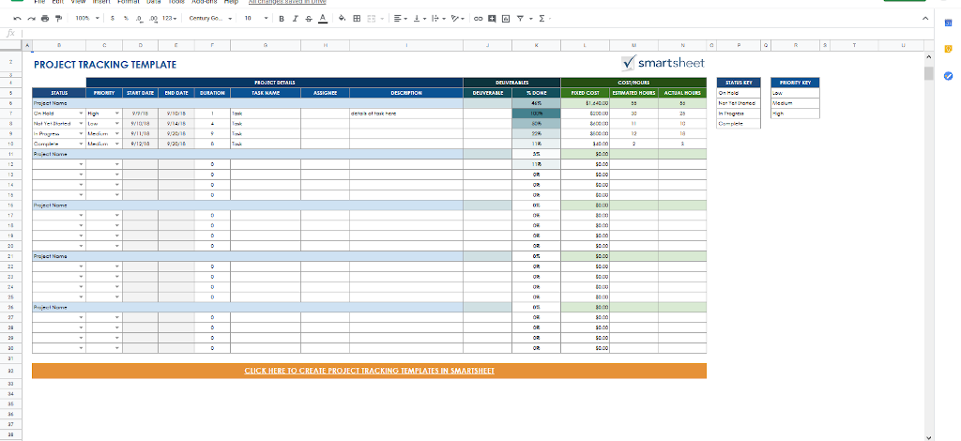
Task: Open the Complete status dropdown
Action: coord(81,144)
